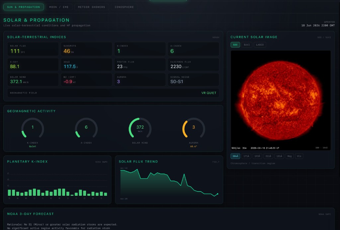Viewport: 340px width, 230px height.
Task: Select the Electron Flux 2230 card
Action: (194, 64)
